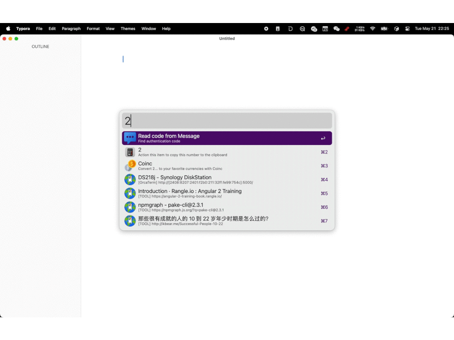Image resolution: width=454 pixels, height=340 pixels.
Task: Open Control Center from the menu bar
Action: [407, 29]
